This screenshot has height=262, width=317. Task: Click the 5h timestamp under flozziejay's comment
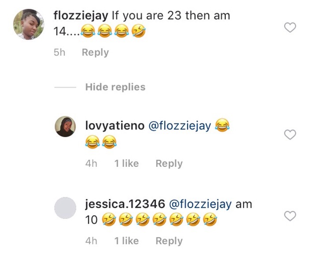59,52
